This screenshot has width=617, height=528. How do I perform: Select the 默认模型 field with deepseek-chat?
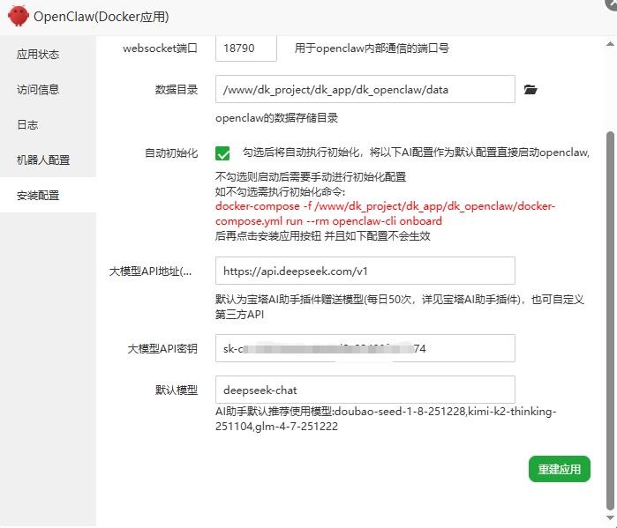[365, 390]
